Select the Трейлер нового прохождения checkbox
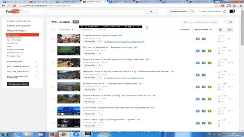Viewport: 244px width, 137px height. pos(53,39)
